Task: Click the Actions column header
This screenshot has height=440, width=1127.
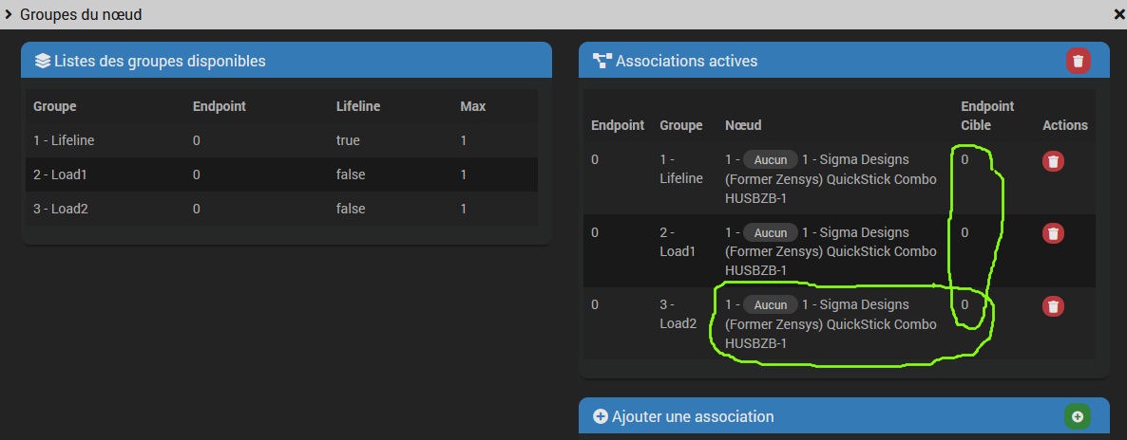Action: (1065, 125)
